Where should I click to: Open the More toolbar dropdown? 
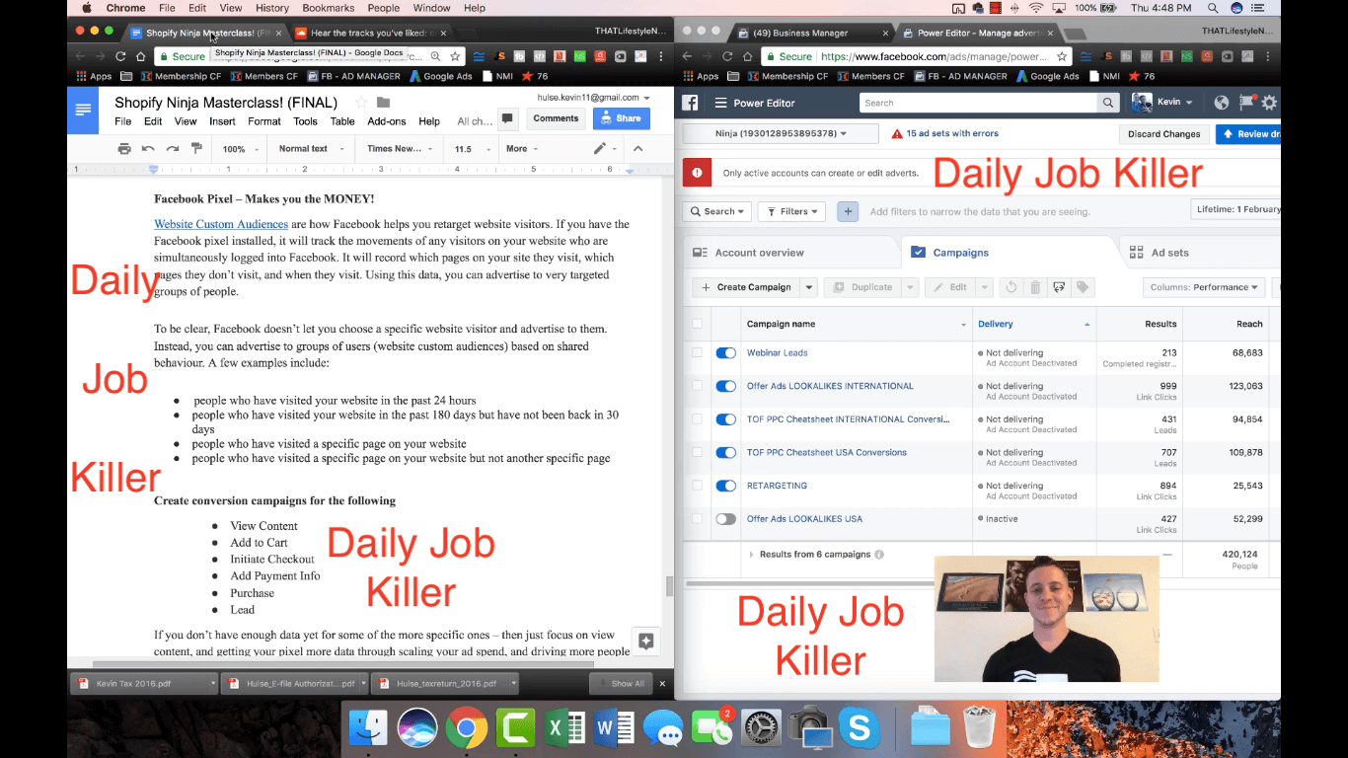523,149
